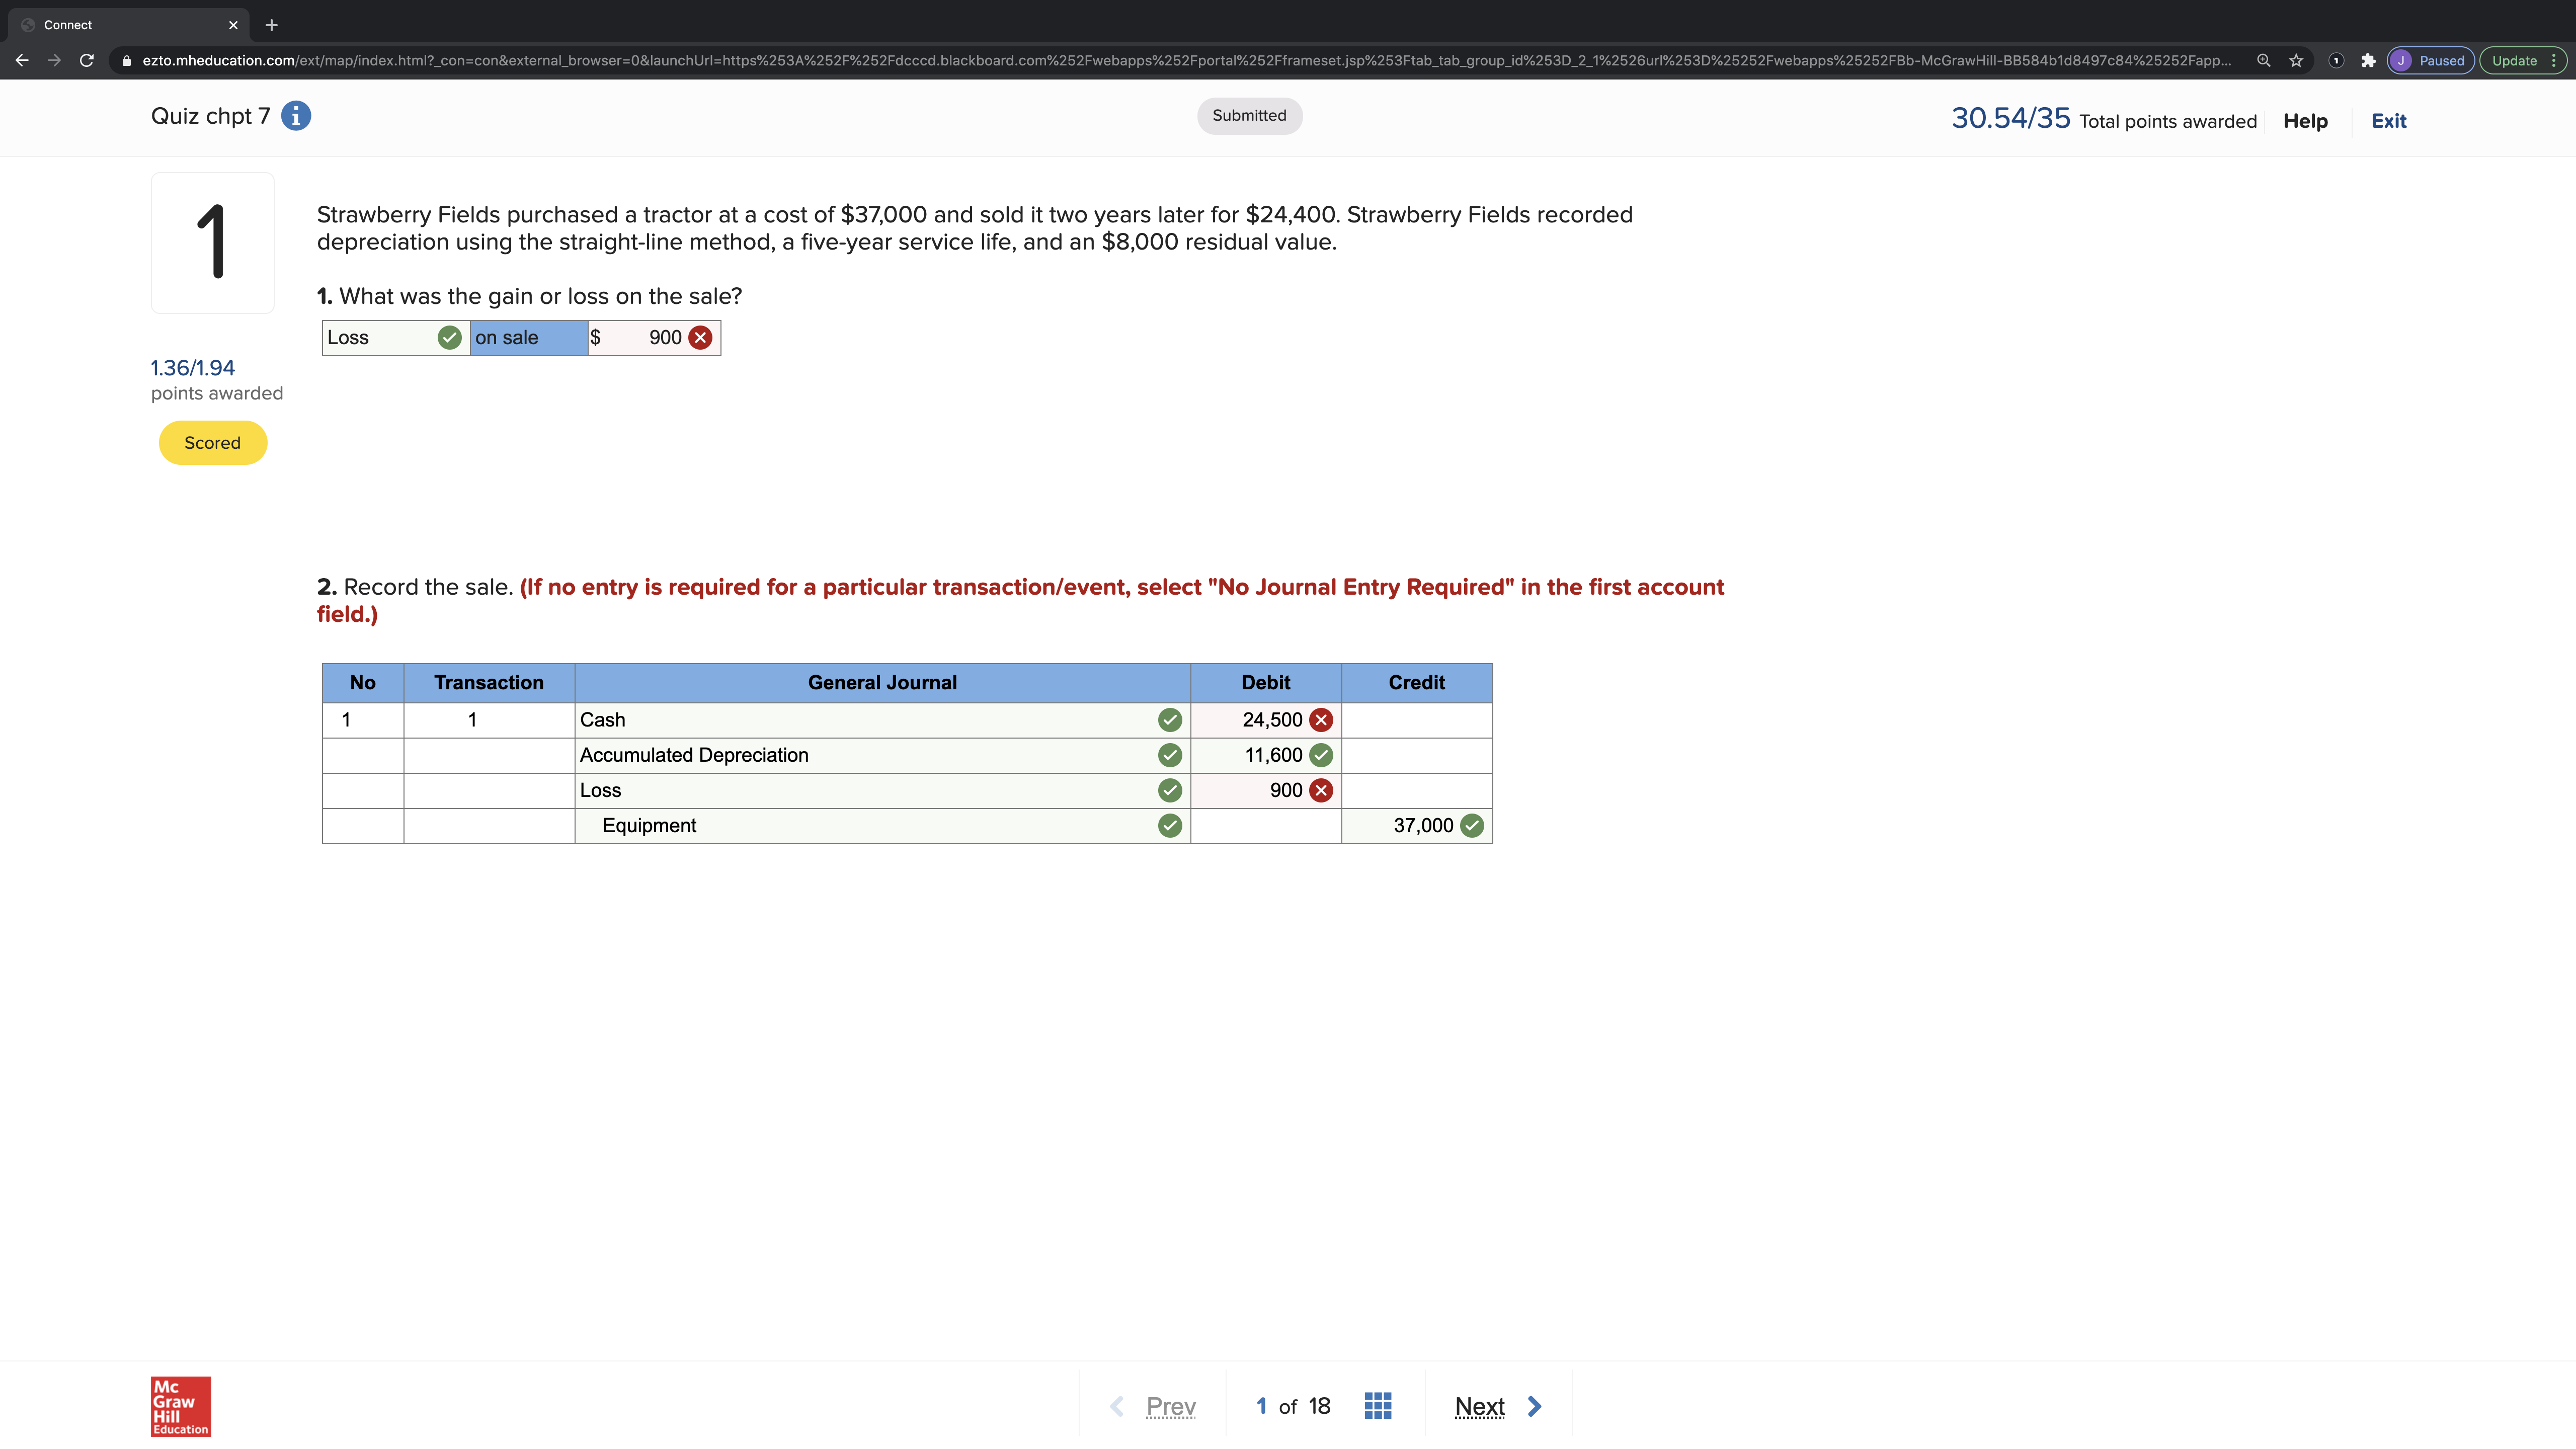The width and height of the screenshot is (2576, 1449).
Task: Click the green check beside Equipment credit 37,000
Action: point(1472,826)
